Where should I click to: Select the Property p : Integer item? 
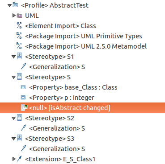click(62, 98)
